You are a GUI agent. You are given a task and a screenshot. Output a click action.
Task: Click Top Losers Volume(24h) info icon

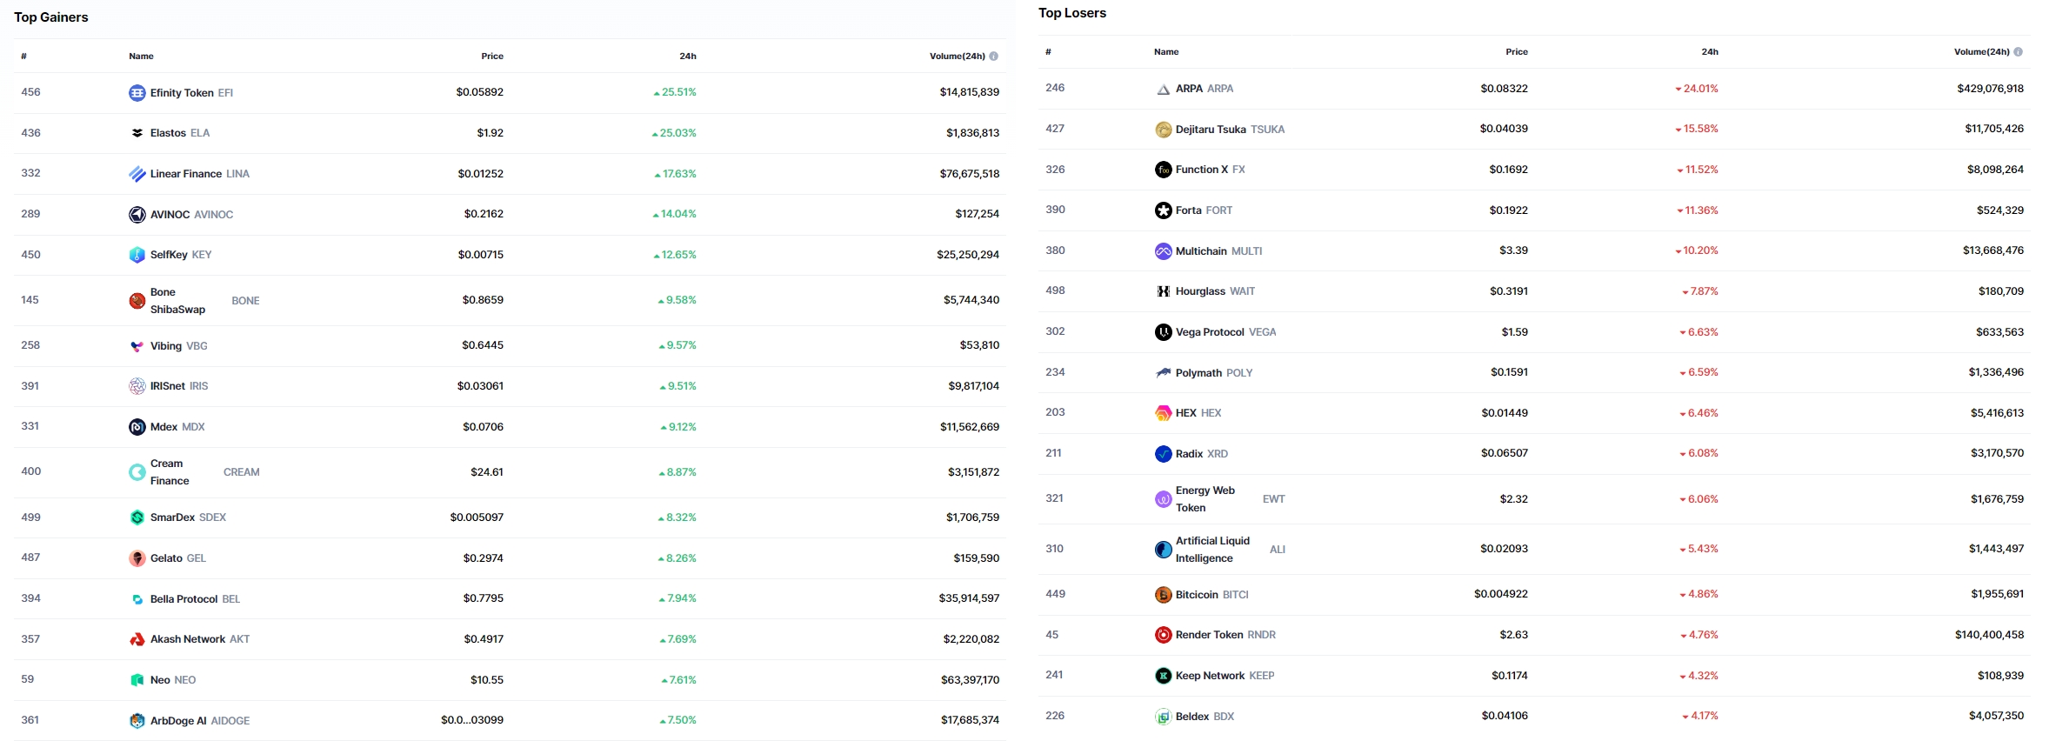click(x=2019, y=52)
